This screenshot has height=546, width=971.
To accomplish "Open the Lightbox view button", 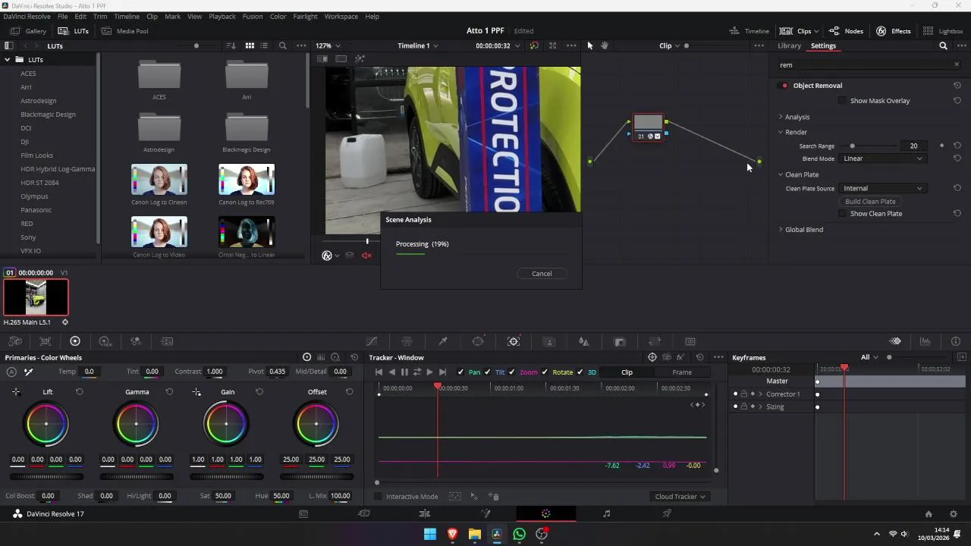I will pyautogui.click(x=943, y=31).
